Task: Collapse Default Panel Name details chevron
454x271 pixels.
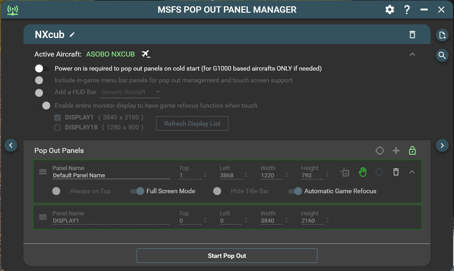Action: coord(412,172)
